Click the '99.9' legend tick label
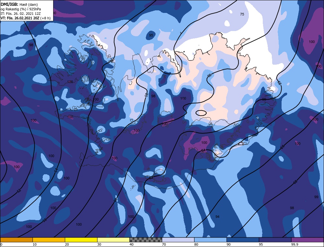Image resolution: width=324 pixels, height=247 pixels. [x=294, y=244]
